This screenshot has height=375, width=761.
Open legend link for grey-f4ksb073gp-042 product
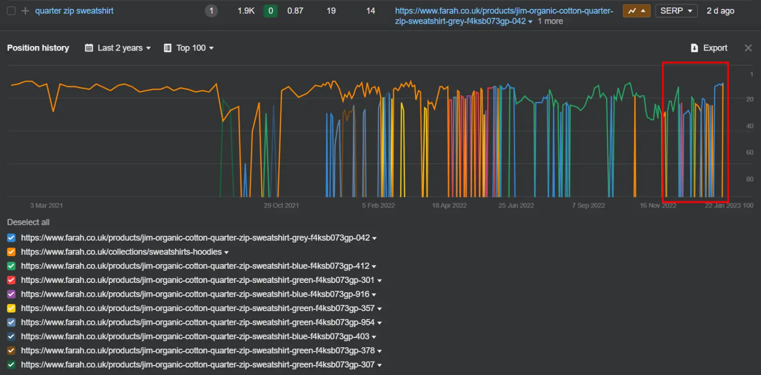tap(195, 238)
